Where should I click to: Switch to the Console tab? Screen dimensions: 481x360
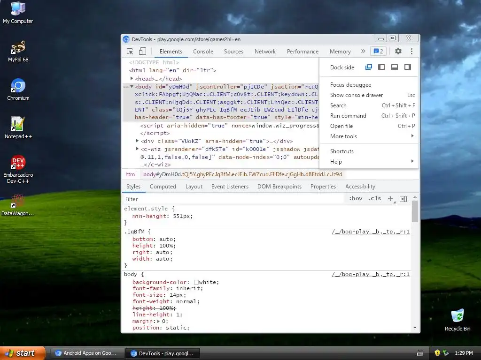203,52
